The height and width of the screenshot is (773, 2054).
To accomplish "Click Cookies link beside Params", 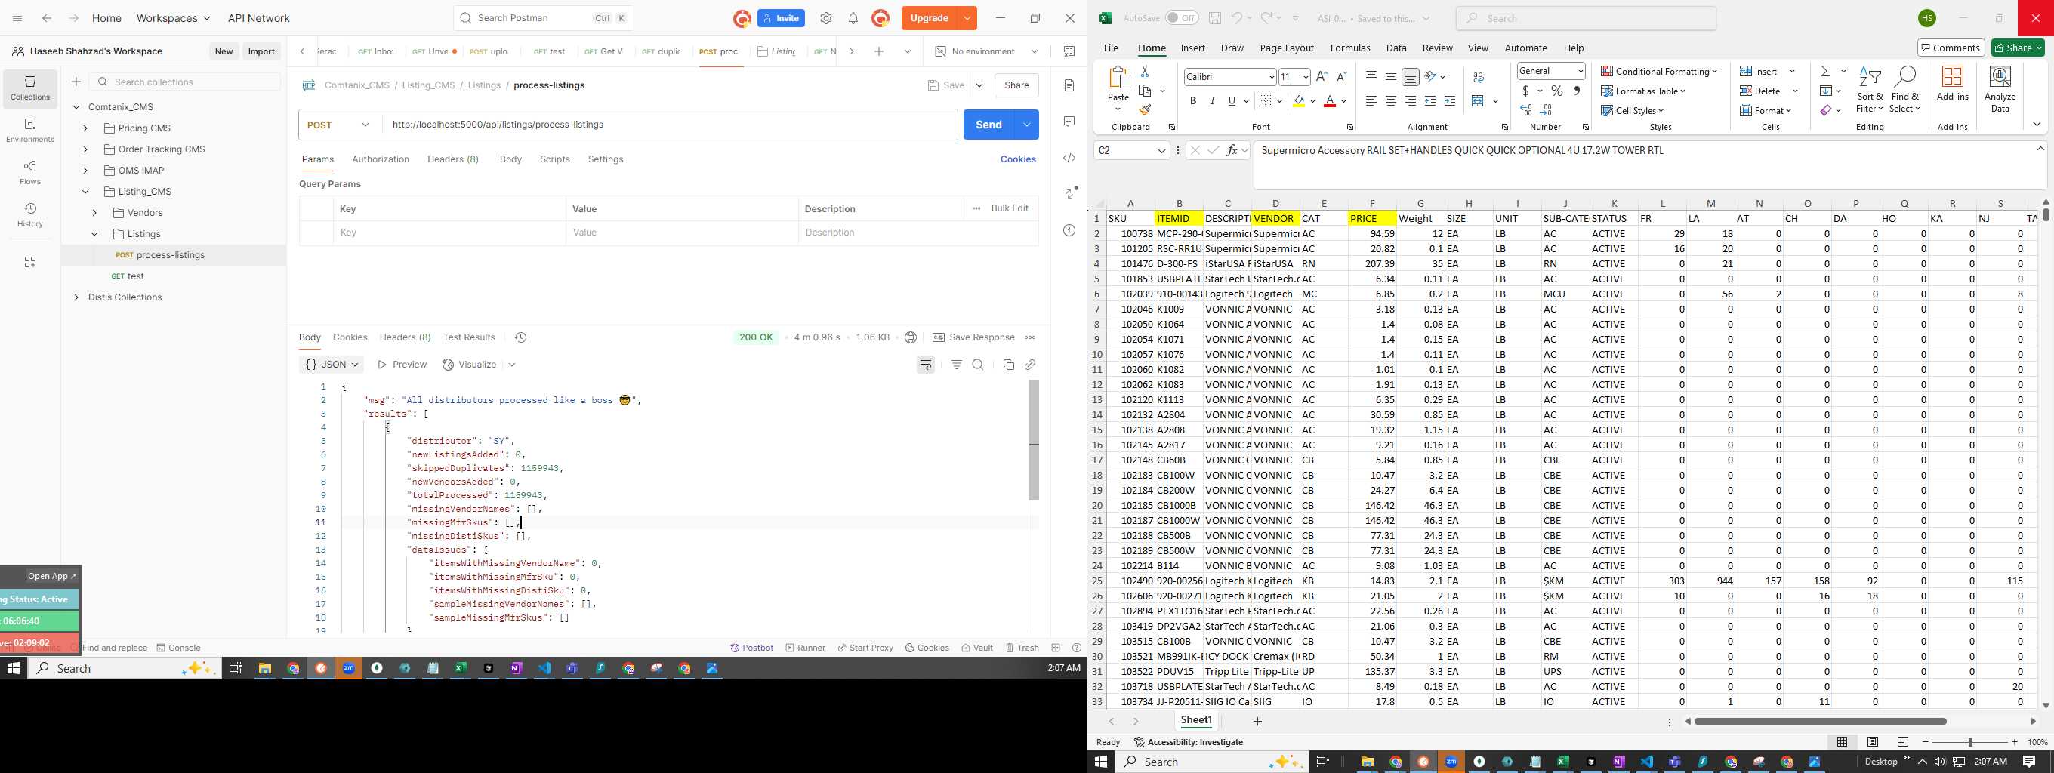I will click(1017, 159).
